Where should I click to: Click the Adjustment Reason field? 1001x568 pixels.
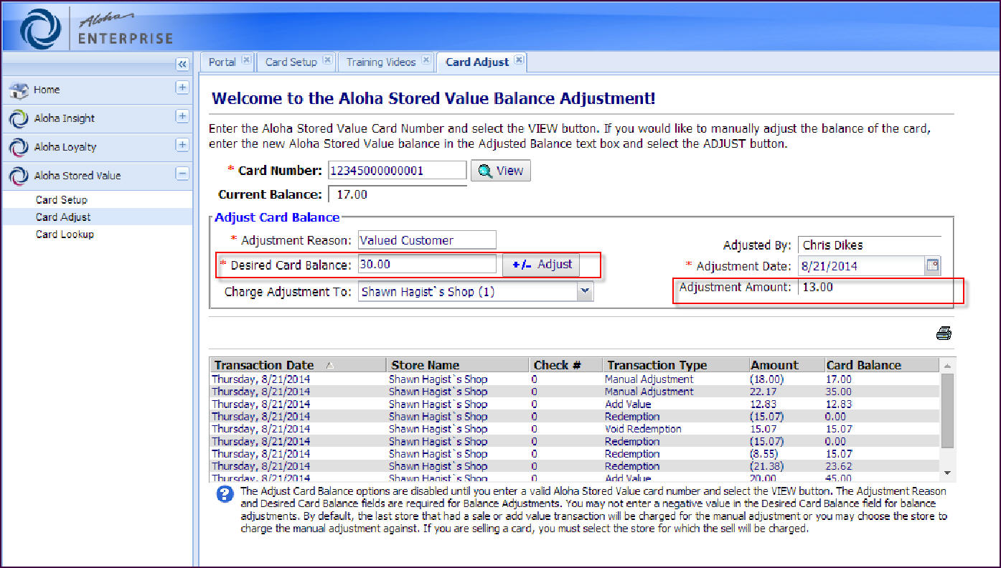click(427, 240)
